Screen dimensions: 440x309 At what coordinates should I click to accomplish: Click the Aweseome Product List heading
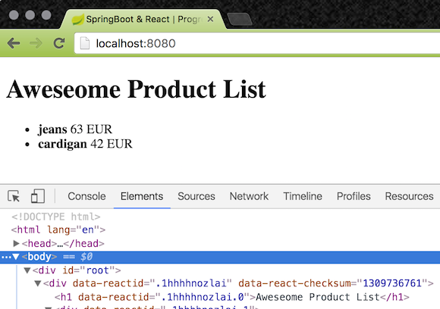[136, 89]
